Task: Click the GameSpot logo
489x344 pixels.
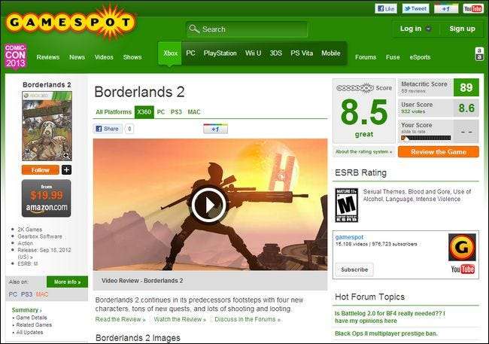Action: tap(71, 23)
